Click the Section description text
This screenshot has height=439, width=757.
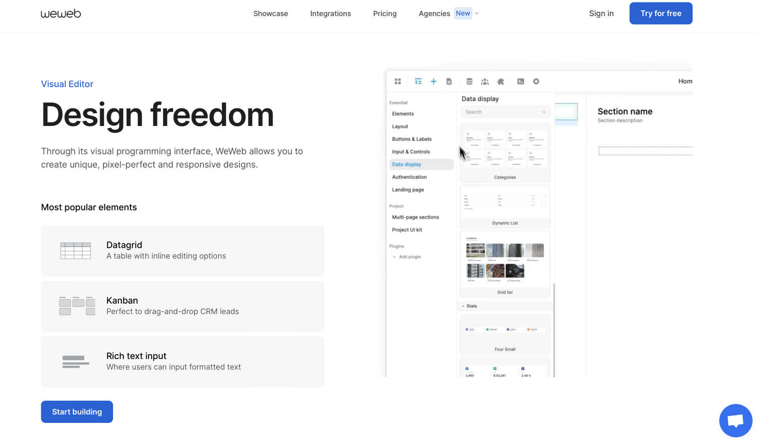point(620,121)
